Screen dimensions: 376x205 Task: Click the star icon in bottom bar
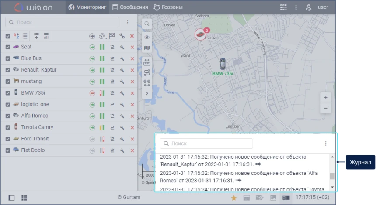click(x=234, y=198)
